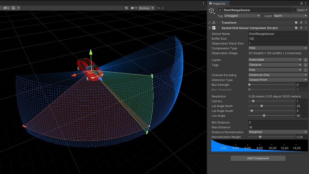Click the Spatial Grid Sensor Component script icon
The height and width of the screenshot is (174, 309).
tap(214, 28)
